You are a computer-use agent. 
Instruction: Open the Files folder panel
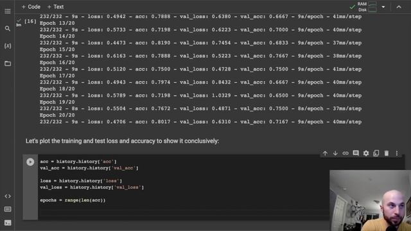click(8, 64)
